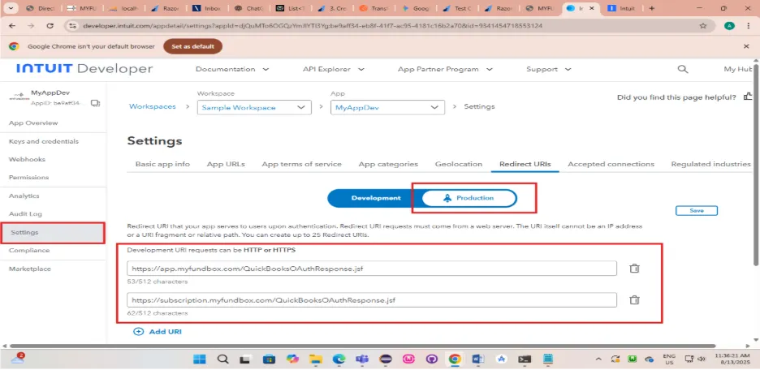Open Windows taskbar search

(x=222, y=359)
